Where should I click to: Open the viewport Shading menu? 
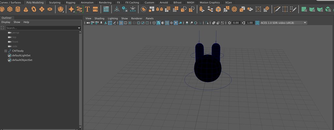[x=99, y=19]
